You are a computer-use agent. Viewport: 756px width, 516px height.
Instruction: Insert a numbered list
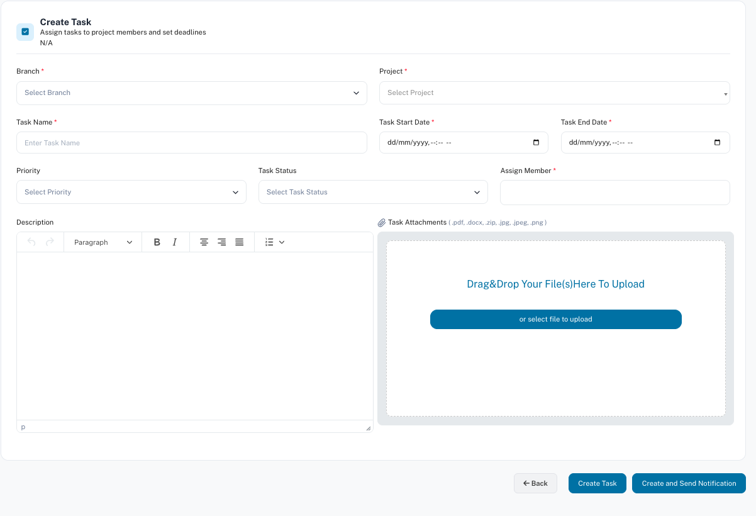[x=269, y=242]
